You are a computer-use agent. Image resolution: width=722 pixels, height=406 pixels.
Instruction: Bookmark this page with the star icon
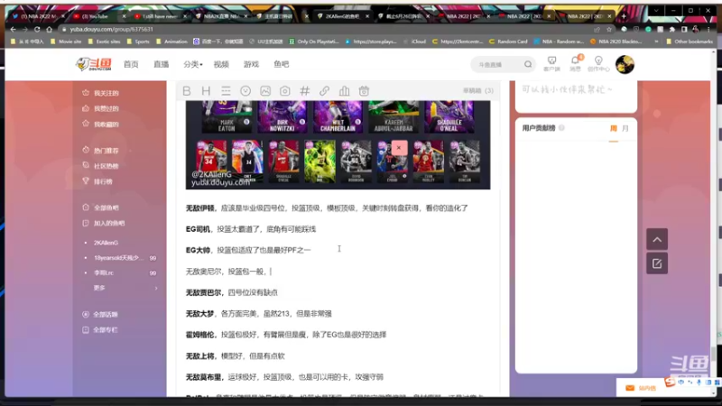609,29
